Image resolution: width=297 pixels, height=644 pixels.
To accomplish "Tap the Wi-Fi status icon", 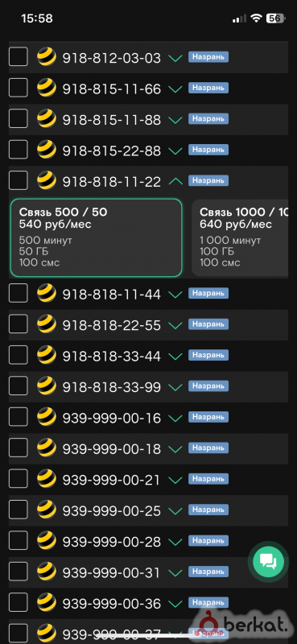I will [257, 19].
